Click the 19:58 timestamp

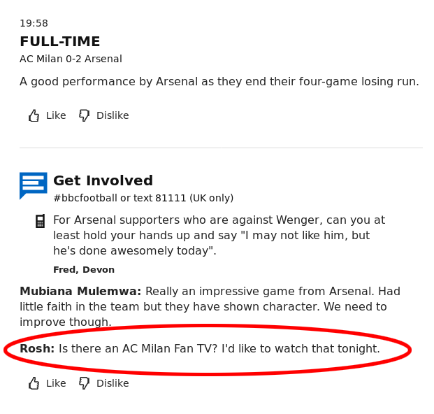34,23
